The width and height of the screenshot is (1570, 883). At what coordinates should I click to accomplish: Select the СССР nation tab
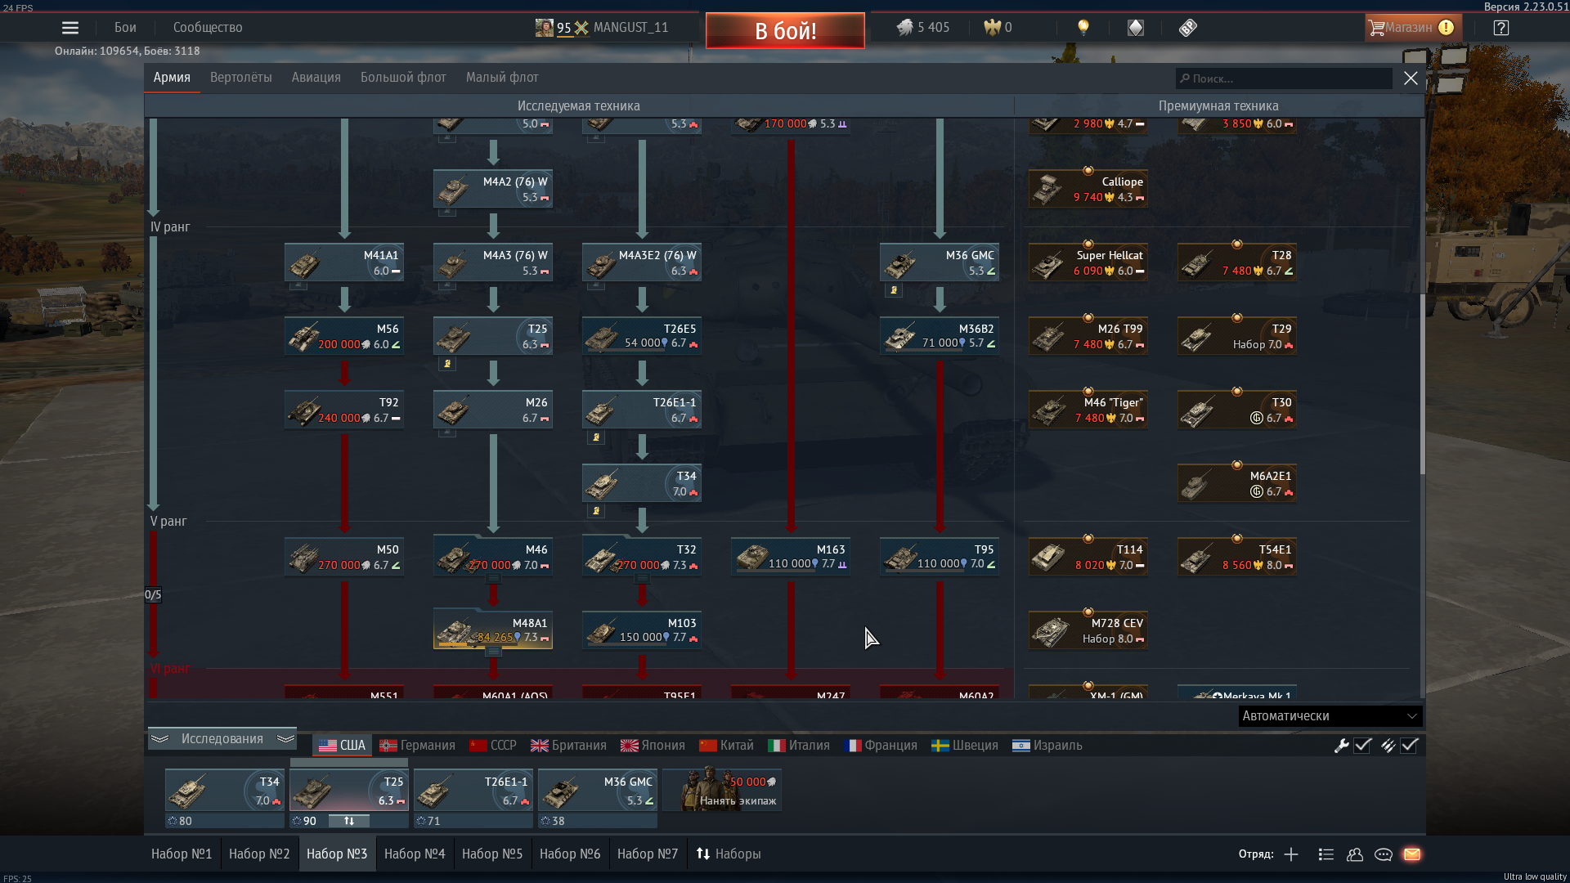(x=493, y=746)
